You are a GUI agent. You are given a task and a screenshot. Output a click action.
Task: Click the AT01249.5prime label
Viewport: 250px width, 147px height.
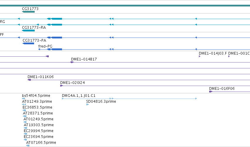click(x=38, y=119)
